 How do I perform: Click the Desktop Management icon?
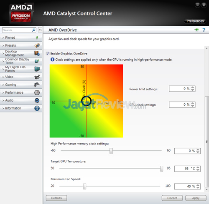[x=37, y=53]
